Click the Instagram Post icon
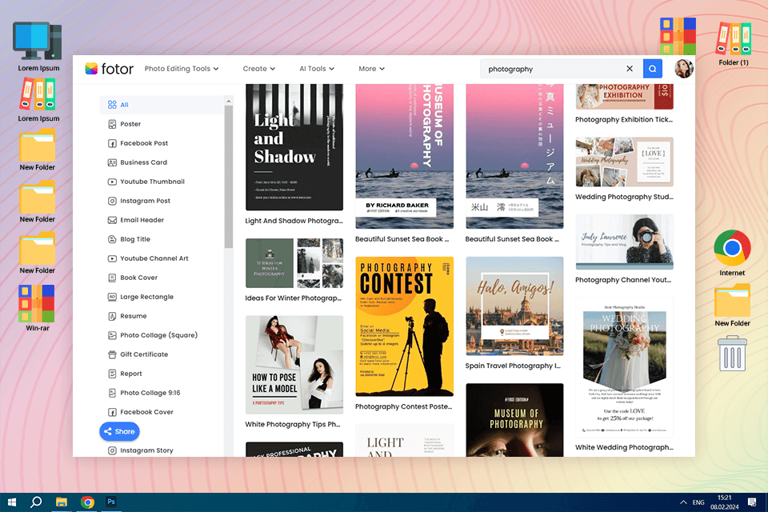 click(x=112, y=201)
